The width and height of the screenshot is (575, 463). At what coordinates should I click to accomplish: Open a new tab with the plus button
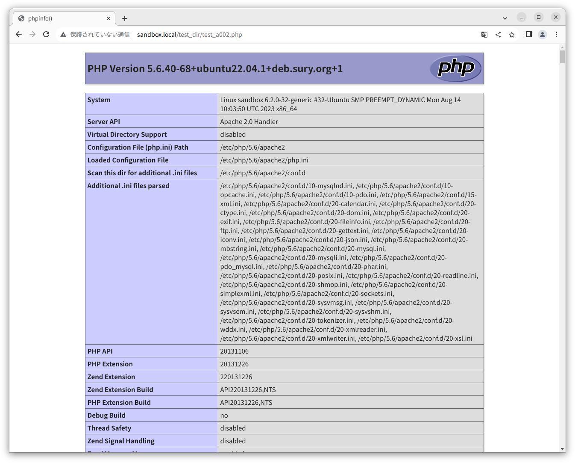124,18
